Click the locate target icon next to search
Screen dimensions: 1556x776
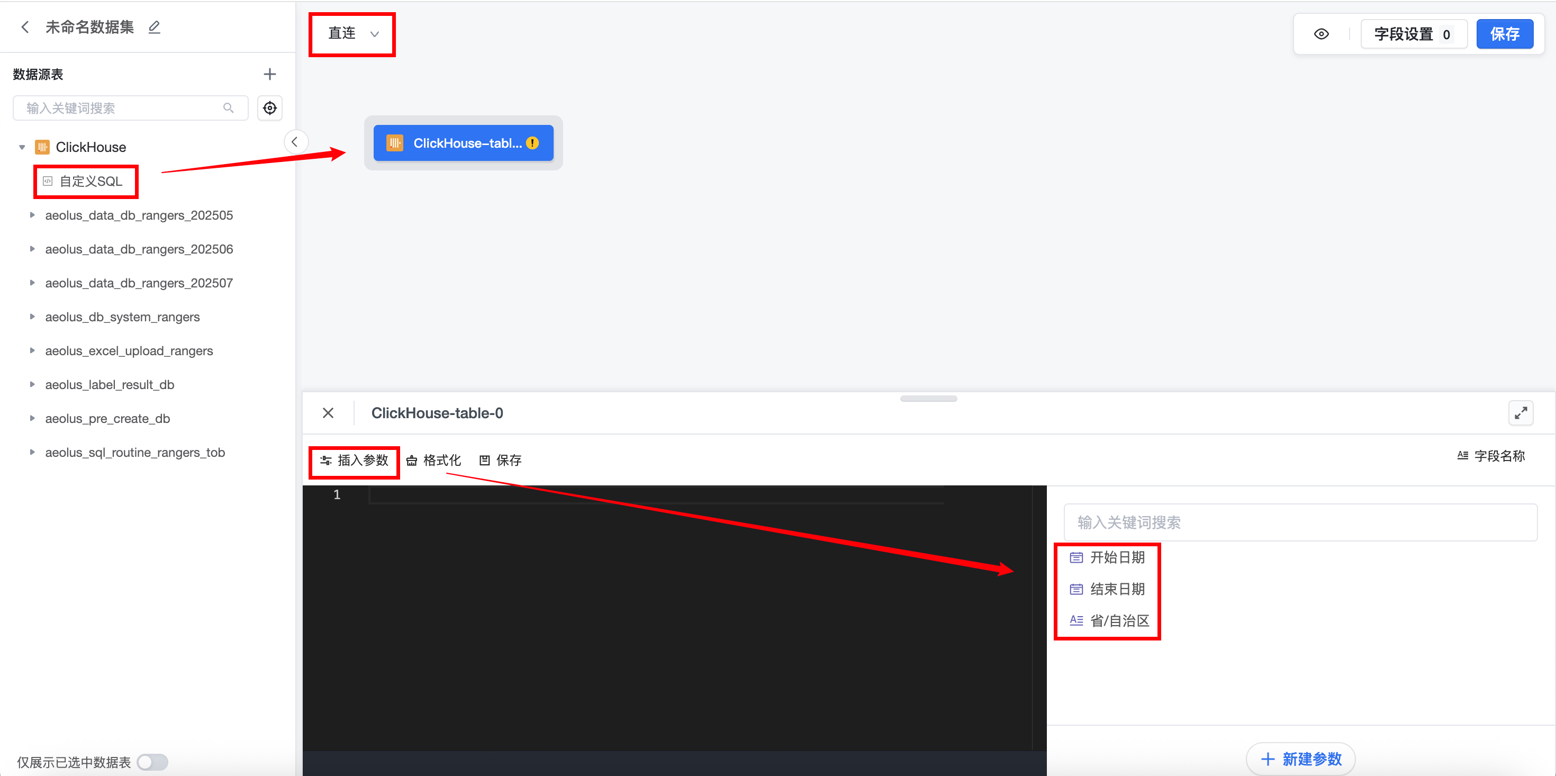tap(269, 108)
